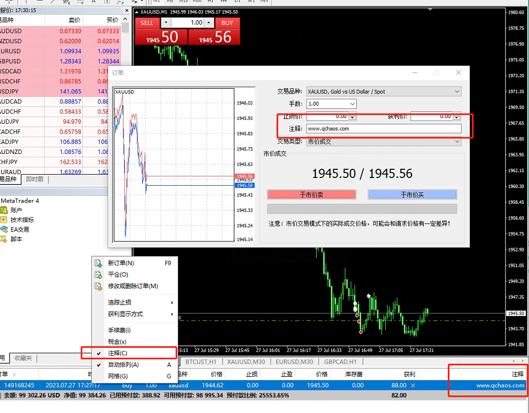
Task: Open the 手数 volume dropdown showing 1.00
Action: pyautogui.click(x=352, y=104)
